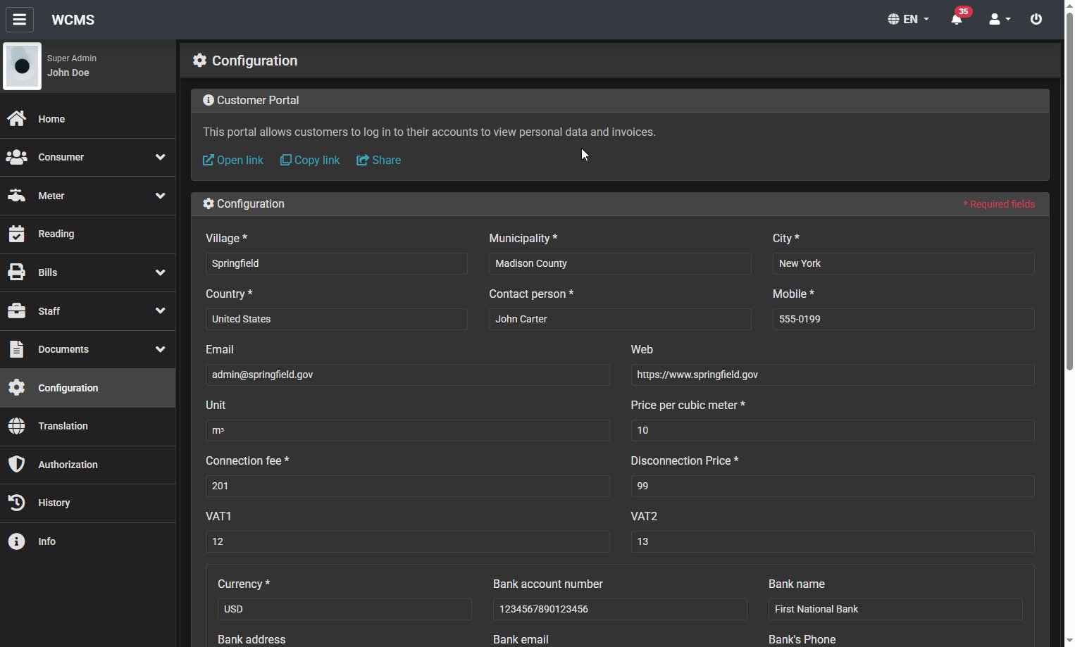This screenshot has width=1075, height=647.
Task: Open the History menu item
Action: point(87,503)
